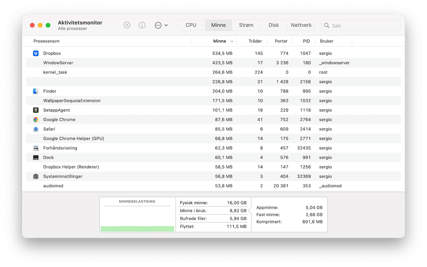Open the Strøm tab
The image size is (427, 267).
[246, 25]
